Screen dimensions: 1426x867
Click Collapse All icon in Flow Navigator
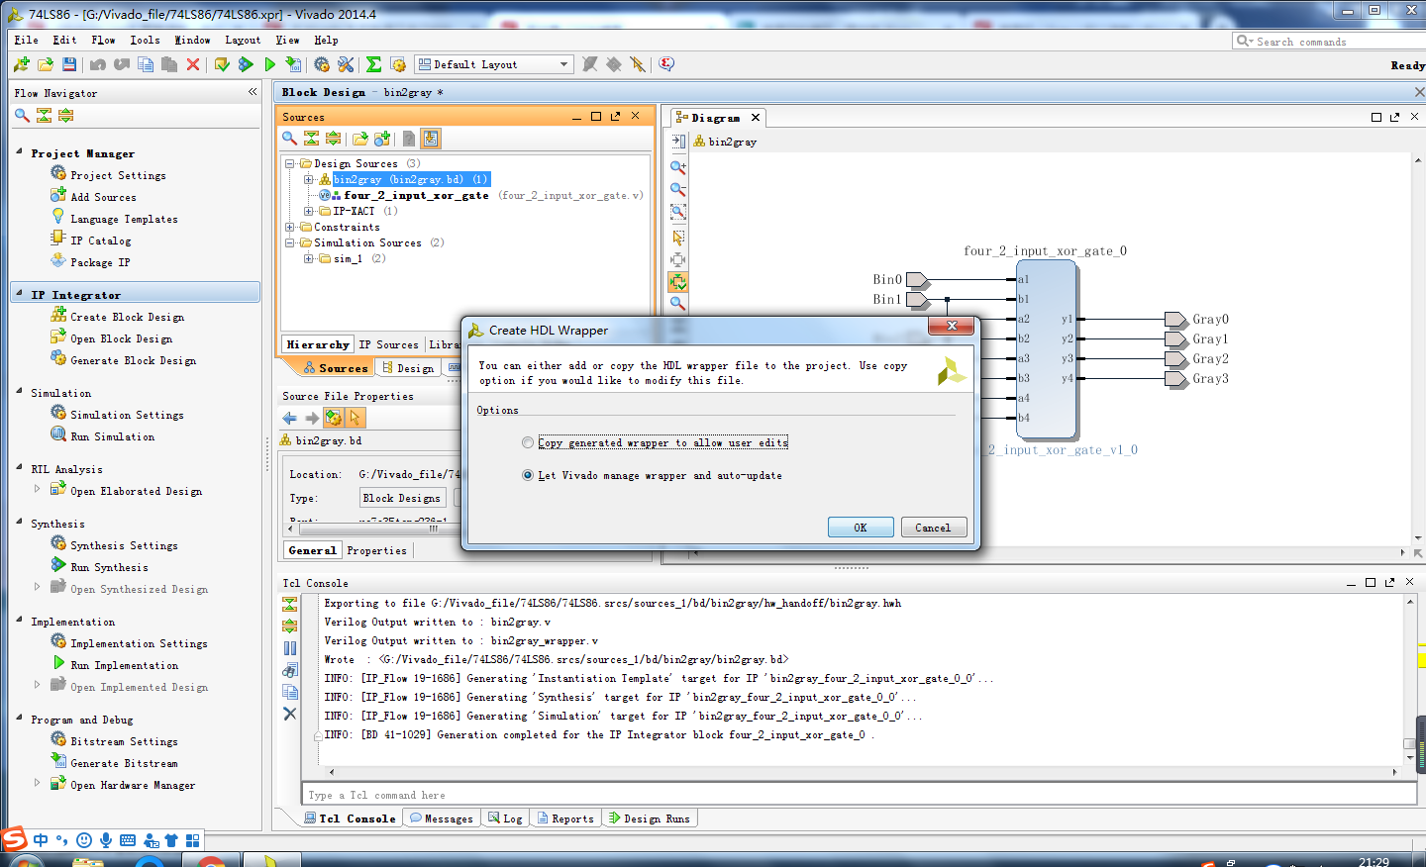44,116
